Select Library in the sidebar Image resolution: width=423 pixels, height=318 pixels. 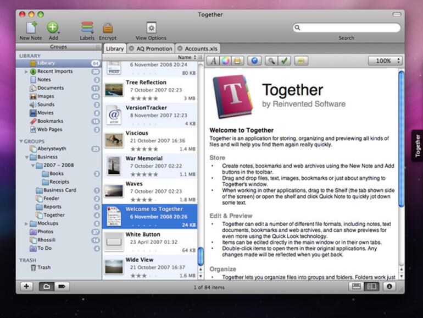(59, 63)
